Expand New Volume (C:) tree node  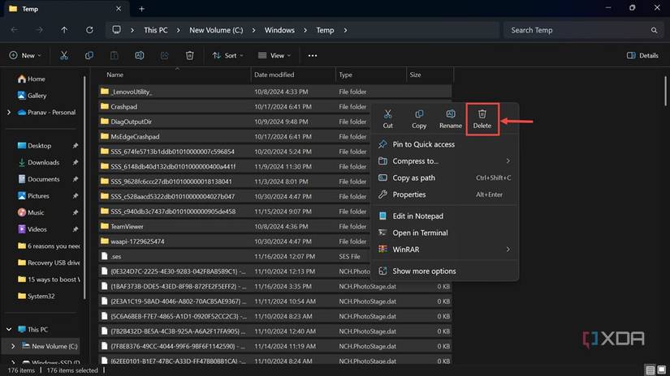(13, 346)
